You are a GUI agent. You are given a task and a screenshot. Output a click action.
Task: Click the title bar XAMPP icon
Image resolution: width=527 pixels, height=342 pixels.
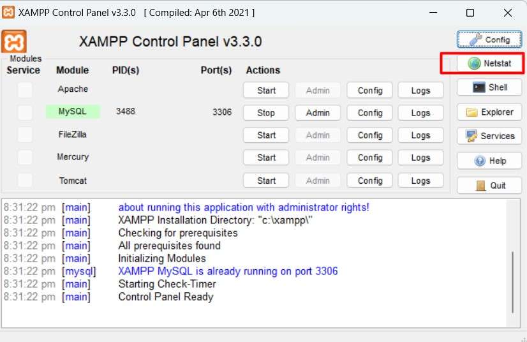coord(8,13)
